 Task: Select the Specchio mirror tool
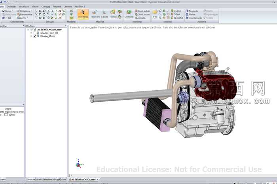click(177, 18)
